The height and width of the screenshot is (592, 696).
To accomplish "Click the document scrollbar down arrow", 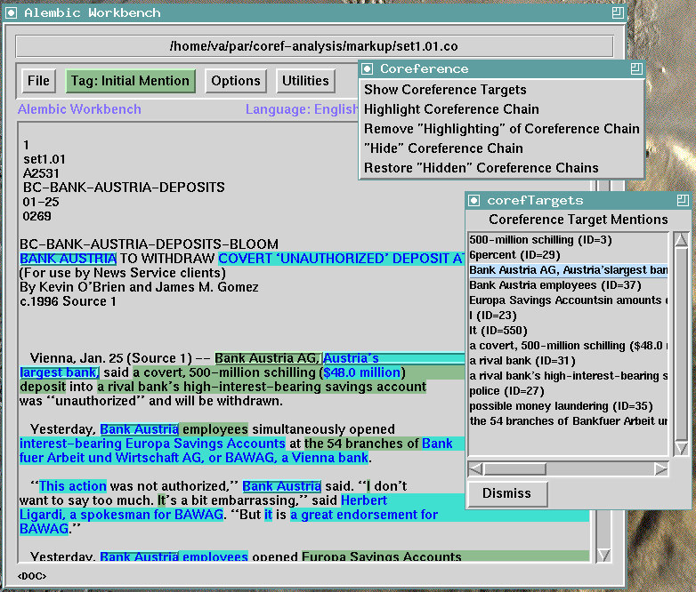I will point(604,556).
